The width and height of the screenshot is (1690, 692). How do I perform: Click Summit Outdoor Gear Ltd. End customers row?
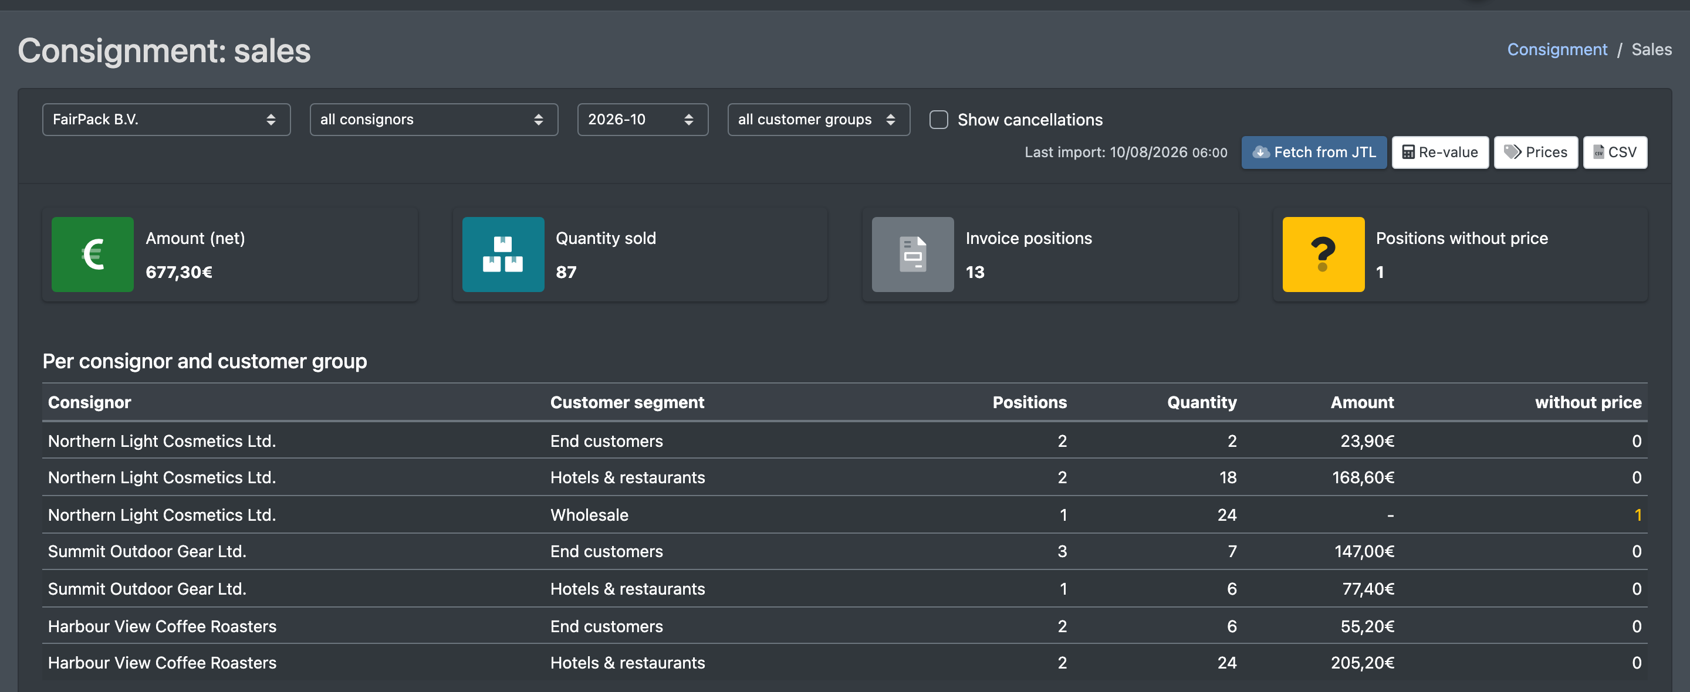click(x=845, y=552)
